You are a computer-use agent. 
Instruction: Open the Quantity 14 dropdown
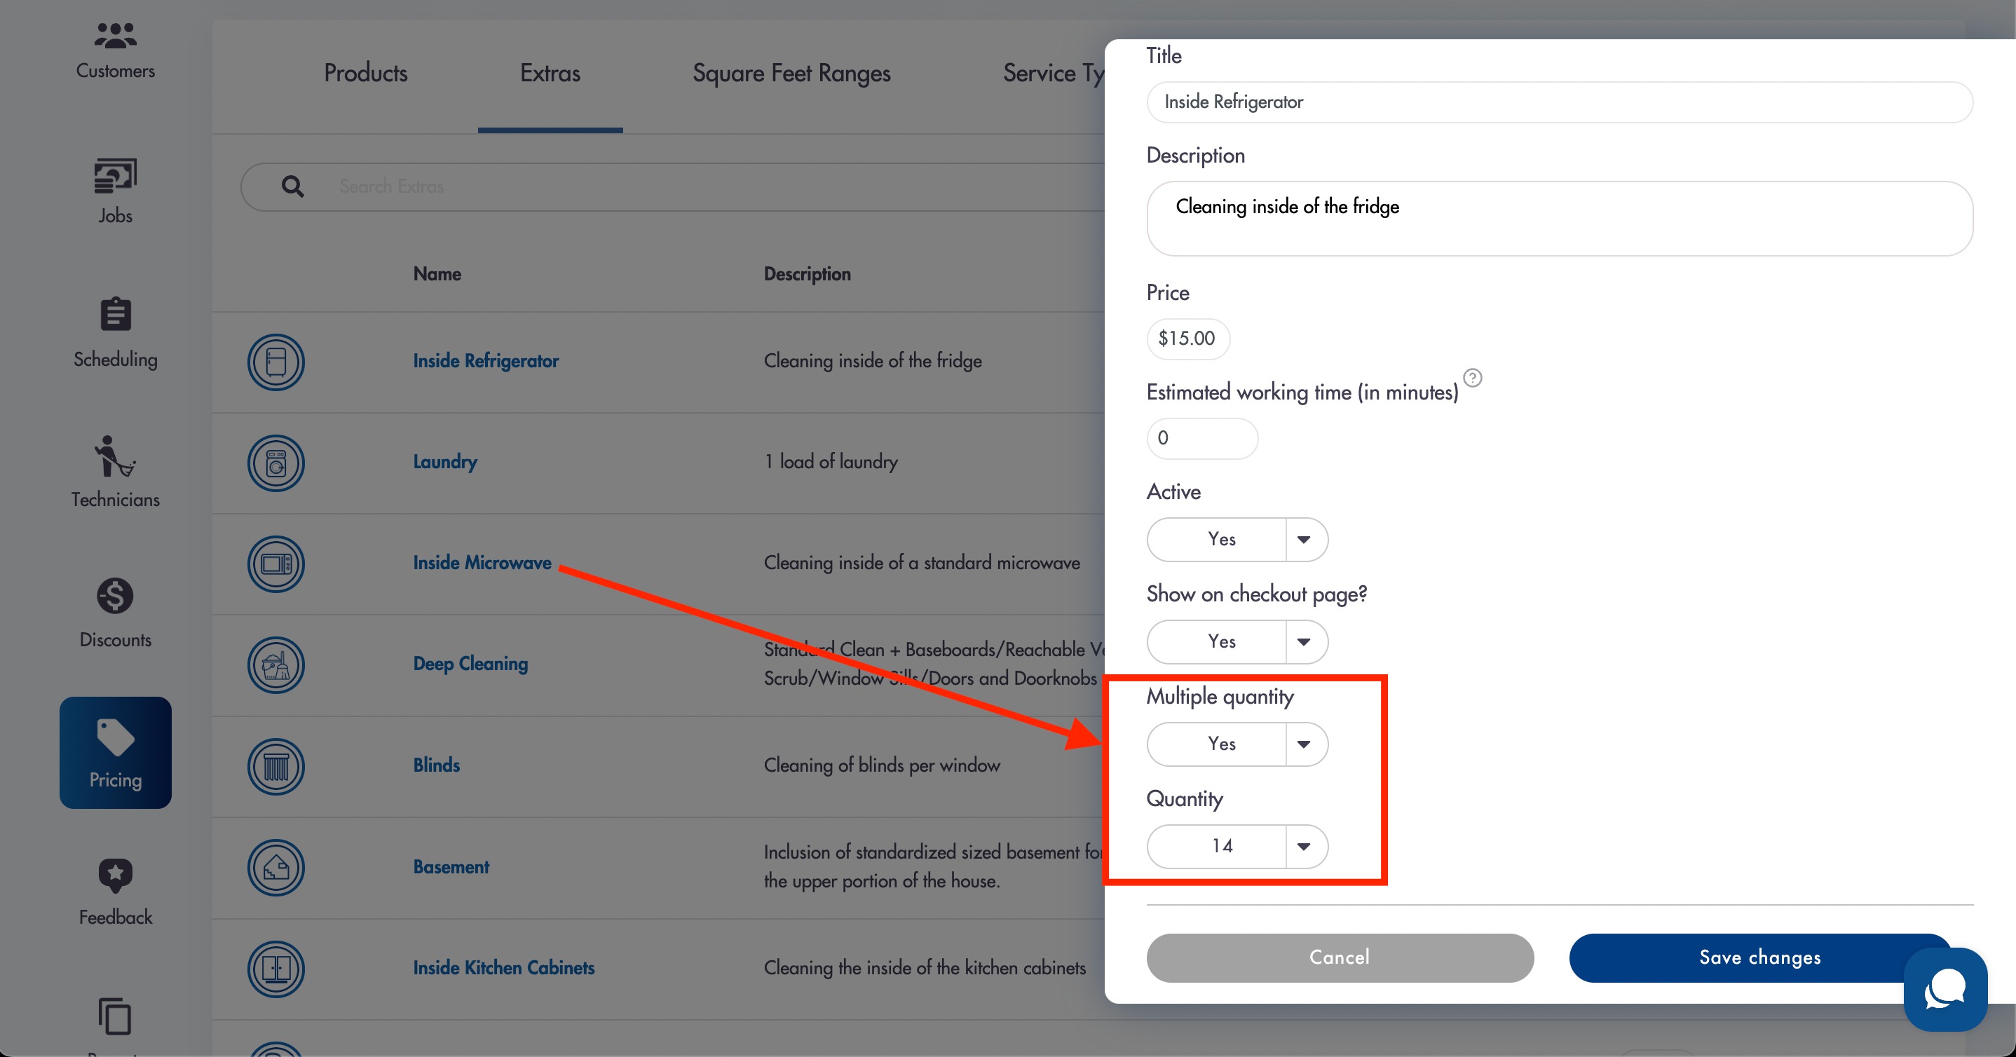pyautogui.click(x=1237, y=847)
